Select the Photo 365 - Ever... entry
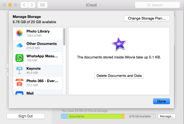184x124 pixels. click(x=38, y=83)
